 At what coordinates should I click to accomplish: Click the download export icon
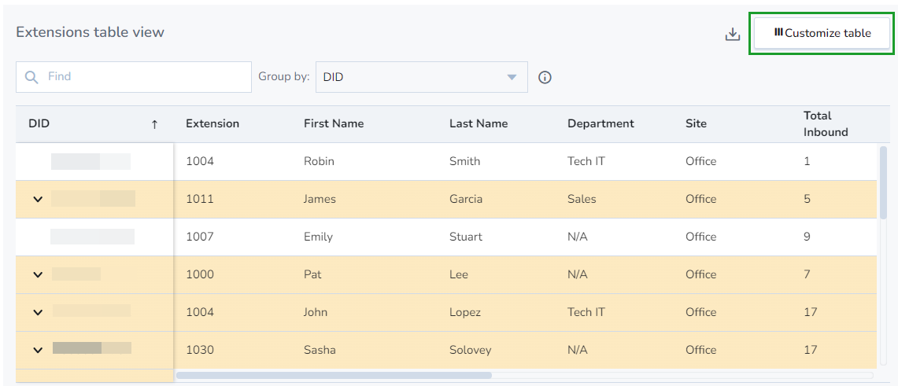point(733,35)
